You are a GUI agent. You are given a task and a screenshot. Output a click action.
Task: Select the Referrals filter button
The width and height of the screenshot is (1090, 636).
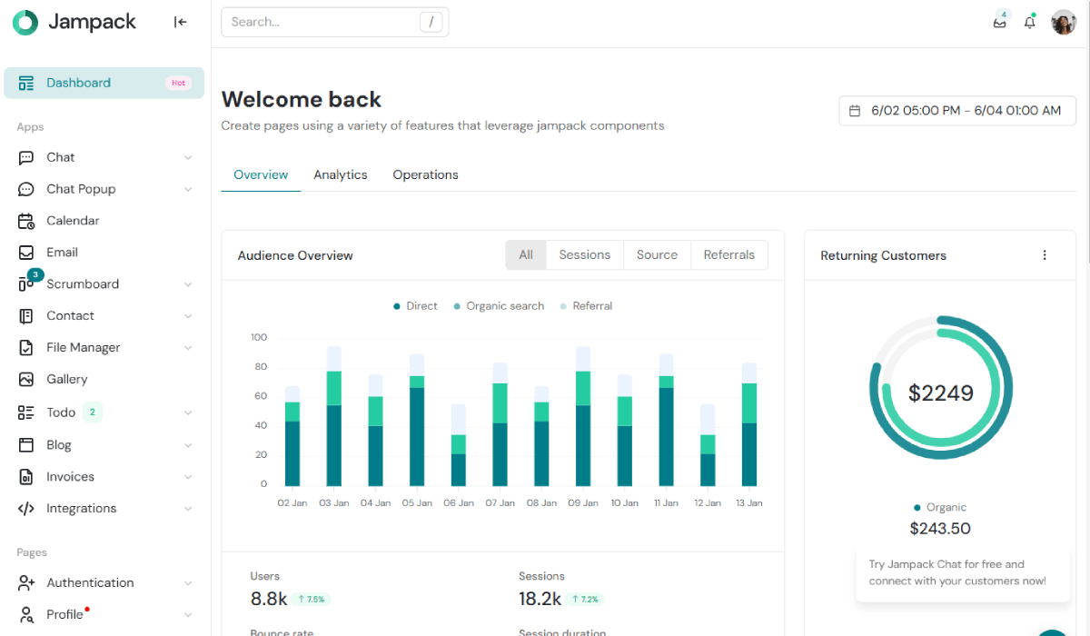coord(728,255)
